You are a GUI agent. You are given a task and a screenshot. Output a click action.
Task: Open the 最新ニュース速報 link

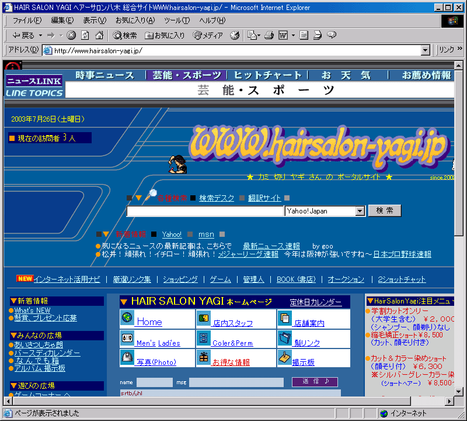271,246
